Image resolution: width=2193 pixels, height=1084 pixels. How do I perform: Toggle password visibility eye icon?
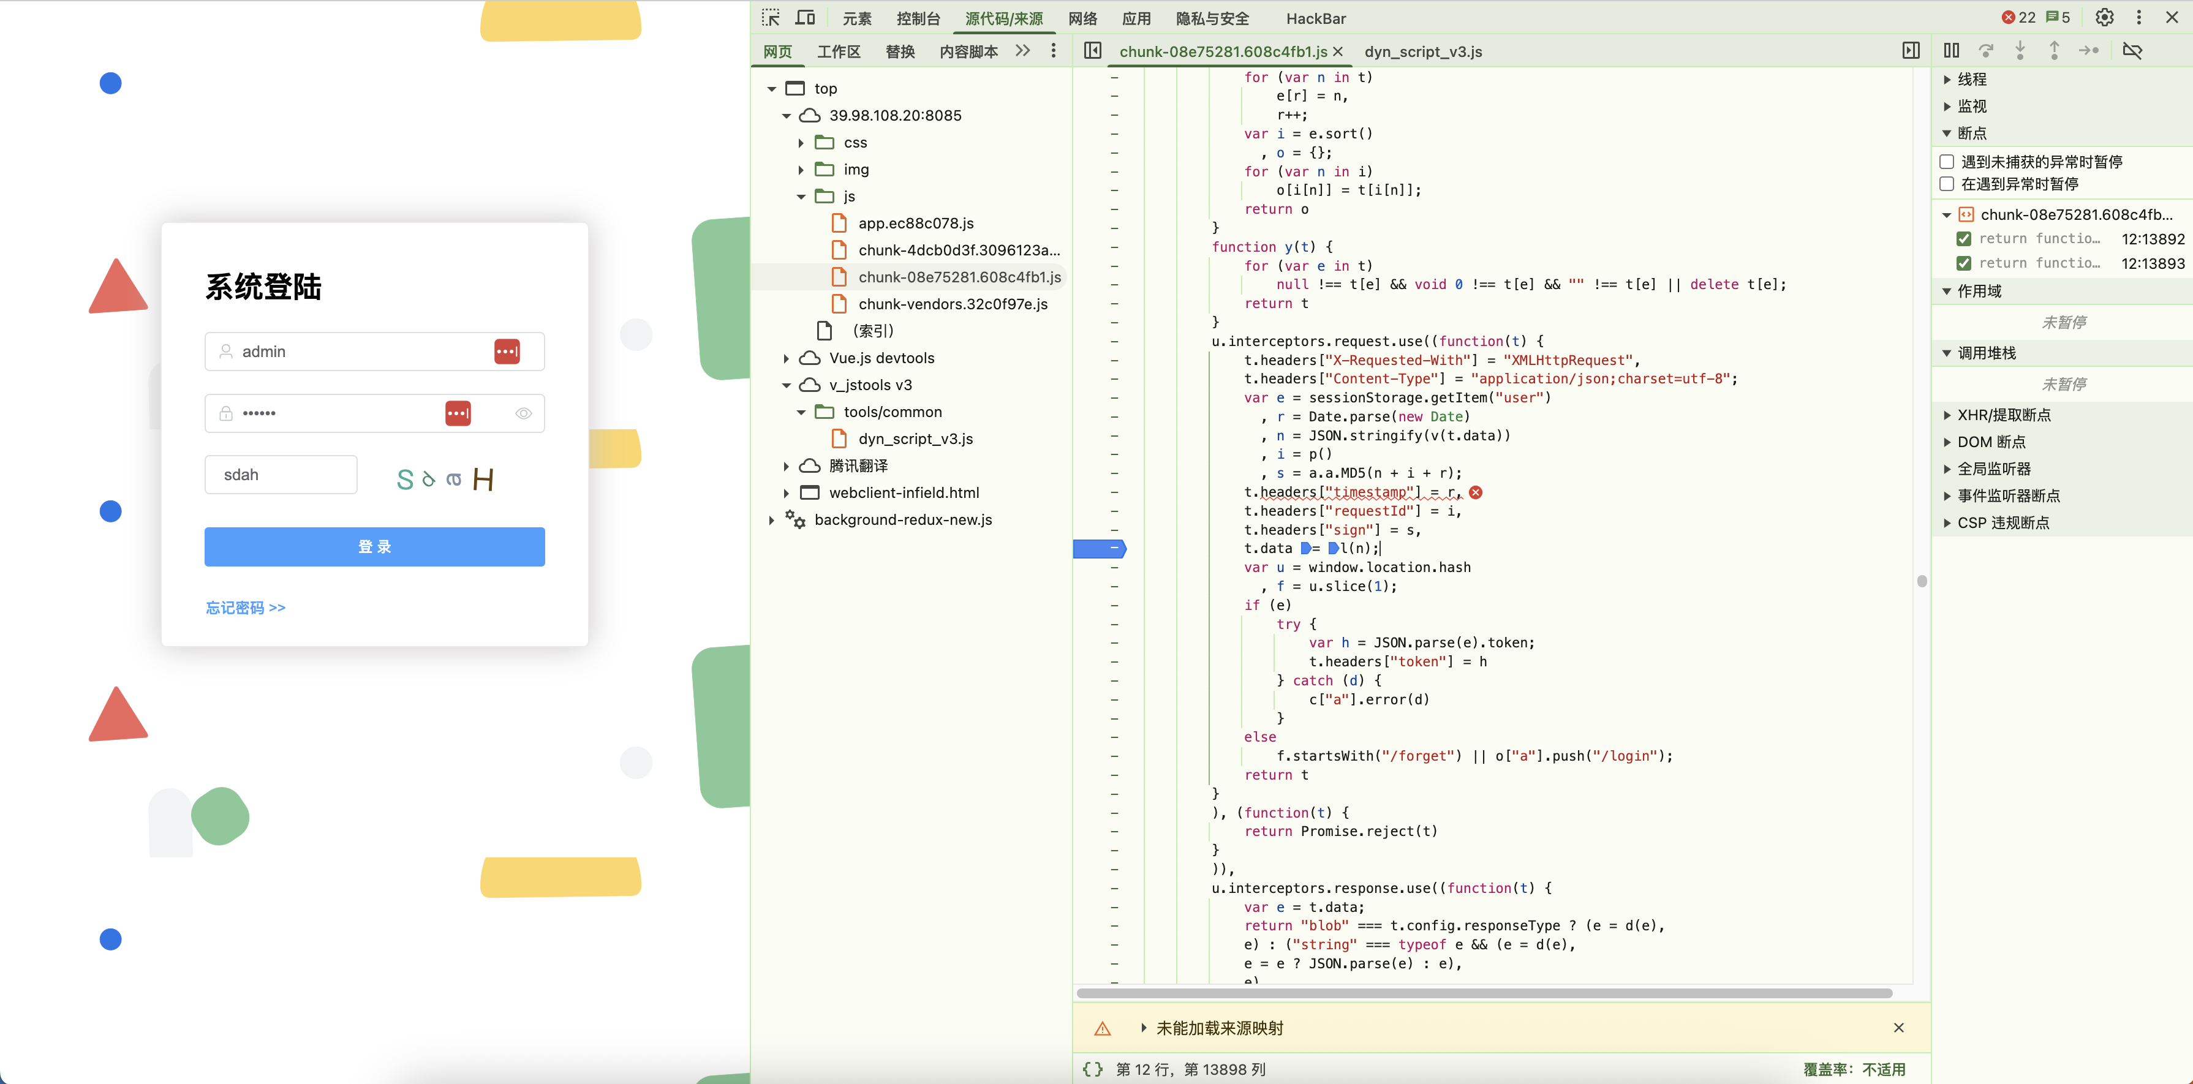[523, 413]
